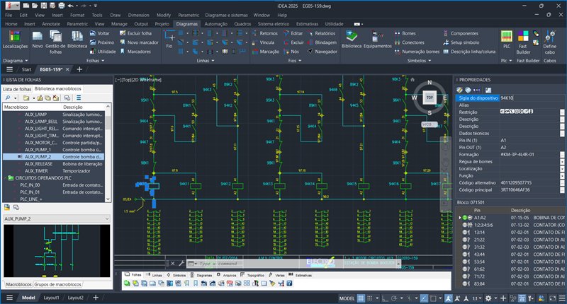Open the Dimension menu

coord(138,14)
